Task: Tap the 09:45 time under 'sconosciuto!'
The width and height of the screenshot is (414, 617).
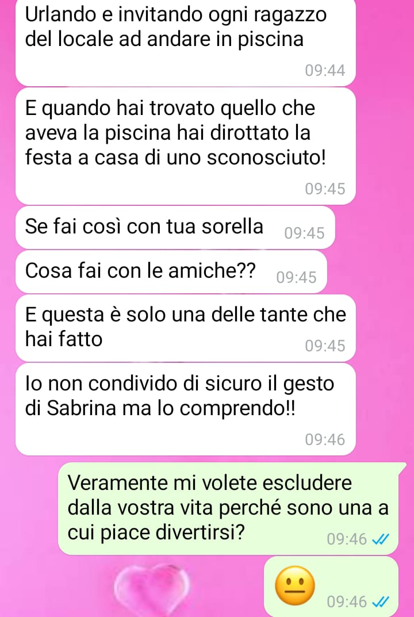Action: 325,189
